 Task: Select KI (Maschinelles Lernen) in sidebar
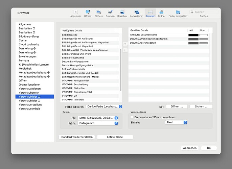(34, 65)
